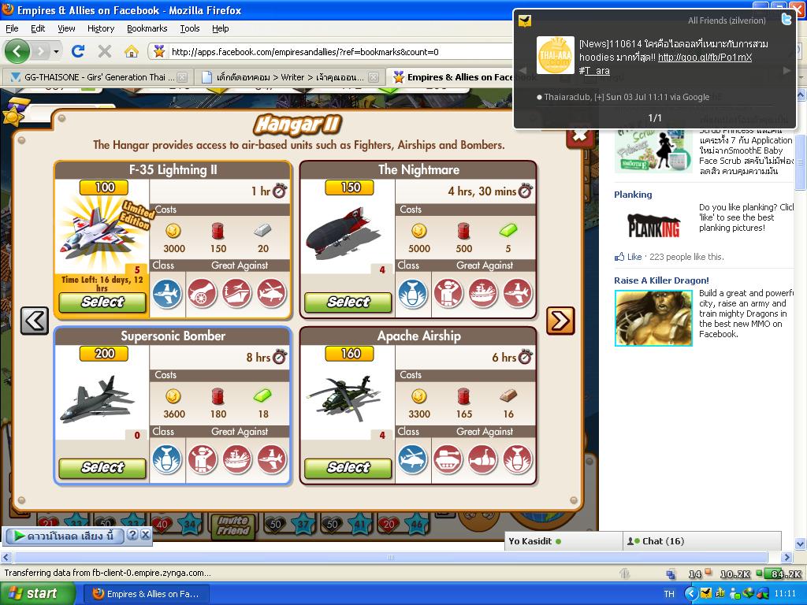Click the Invite Friend button
The image size is (807, 605).
[x=232, y=525]
